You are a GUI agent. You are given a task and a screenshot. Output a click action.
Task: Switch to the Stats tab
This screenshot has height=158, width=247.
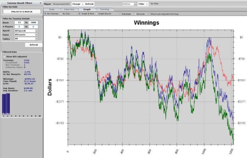point(52,9)
